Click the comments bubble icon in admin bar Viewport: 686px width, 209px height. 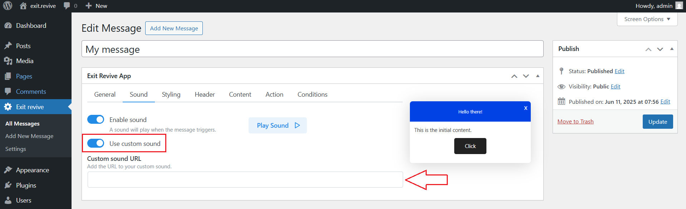(x=67, y=6)
